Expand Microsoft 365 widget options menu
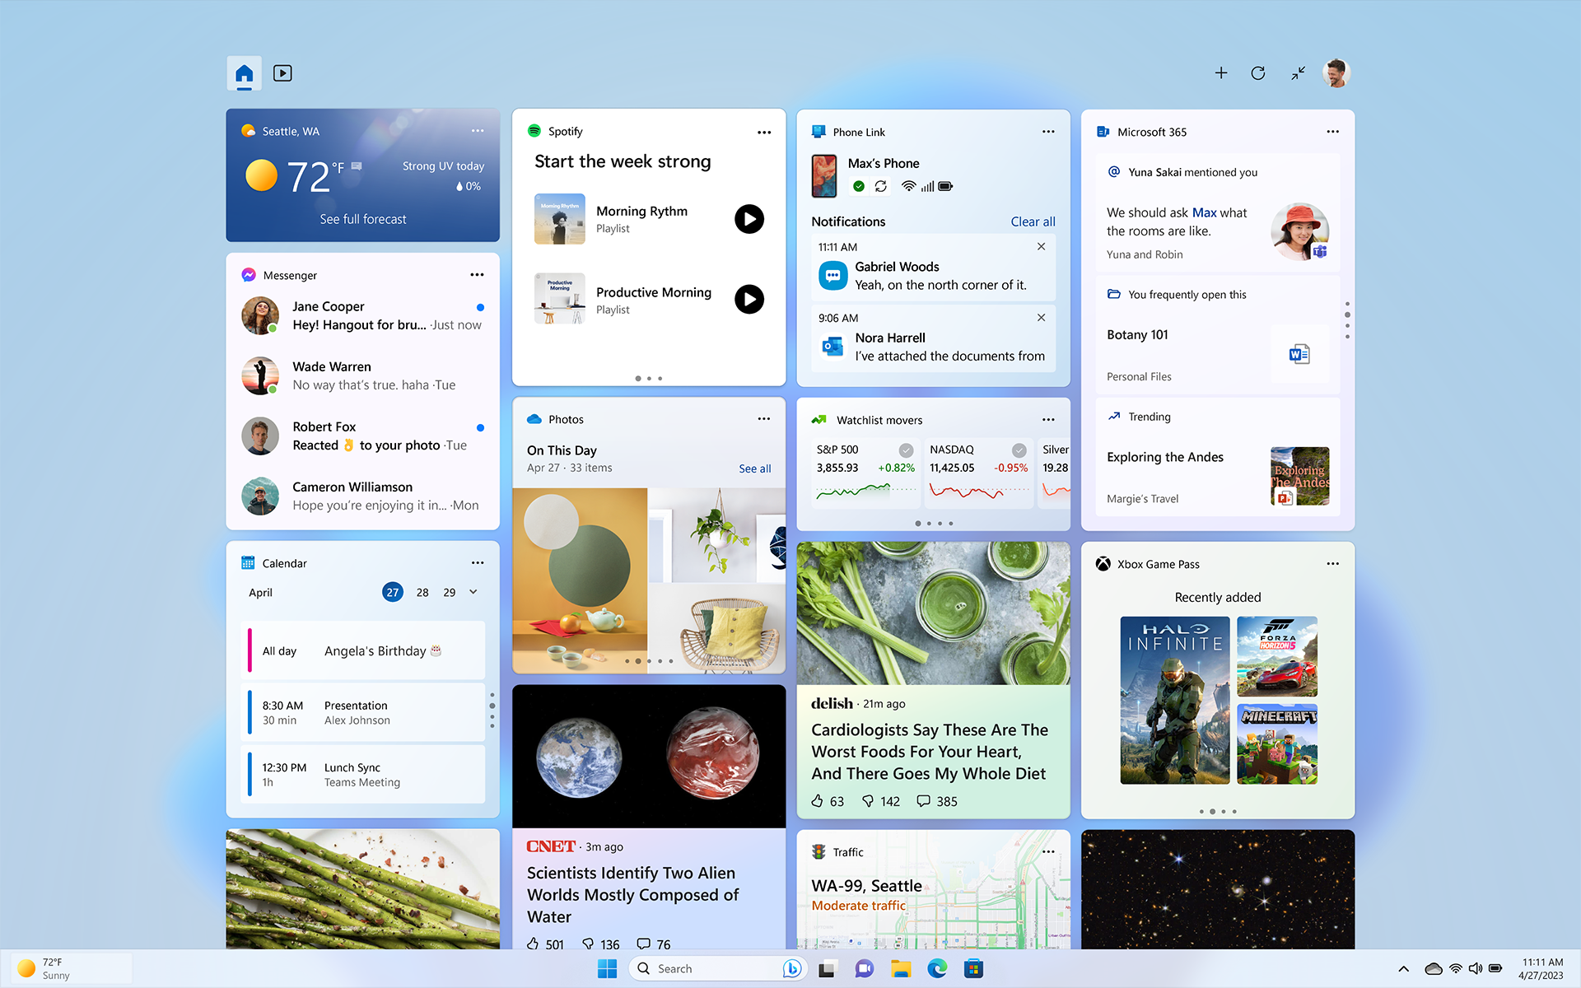Screen dimensions: 1581x988 coord(1333,131)
